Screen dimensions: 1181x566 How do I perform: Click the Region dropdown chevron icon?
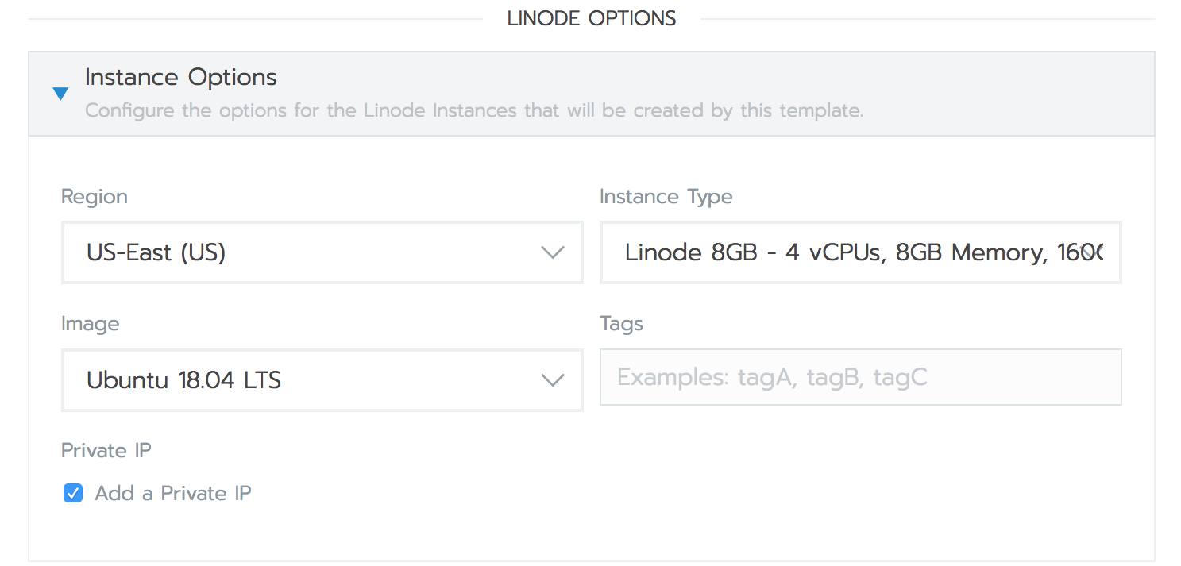tap(553, 252)
